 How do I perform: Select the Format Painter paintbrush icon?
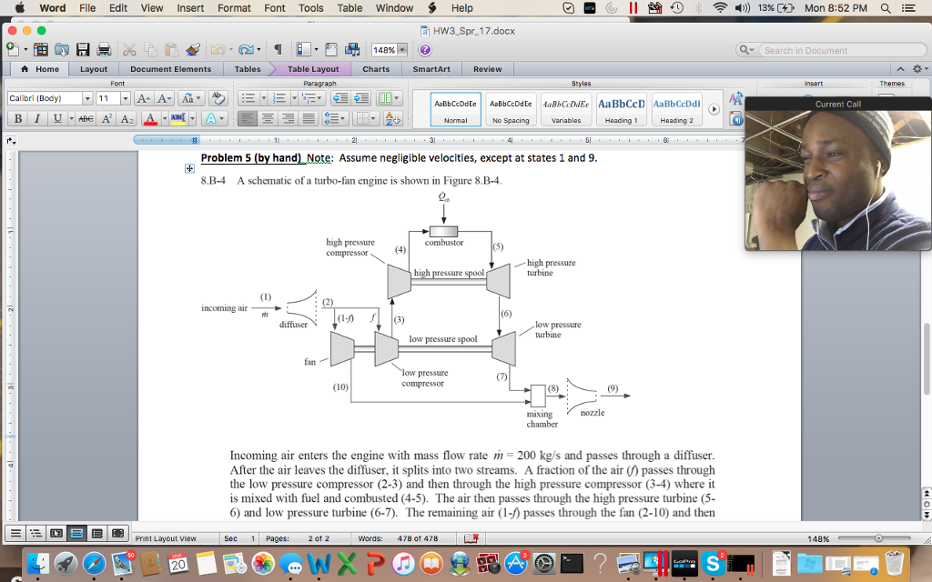(192, 50)
